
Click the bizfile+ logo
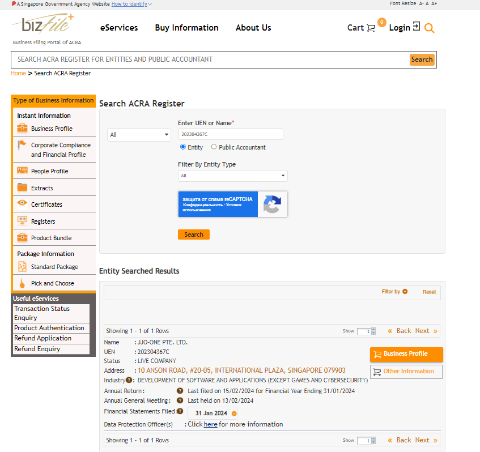[x=43, y=24]
